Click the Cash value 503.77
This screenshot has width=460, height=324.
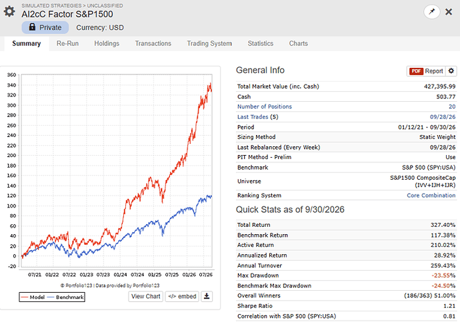446,96
